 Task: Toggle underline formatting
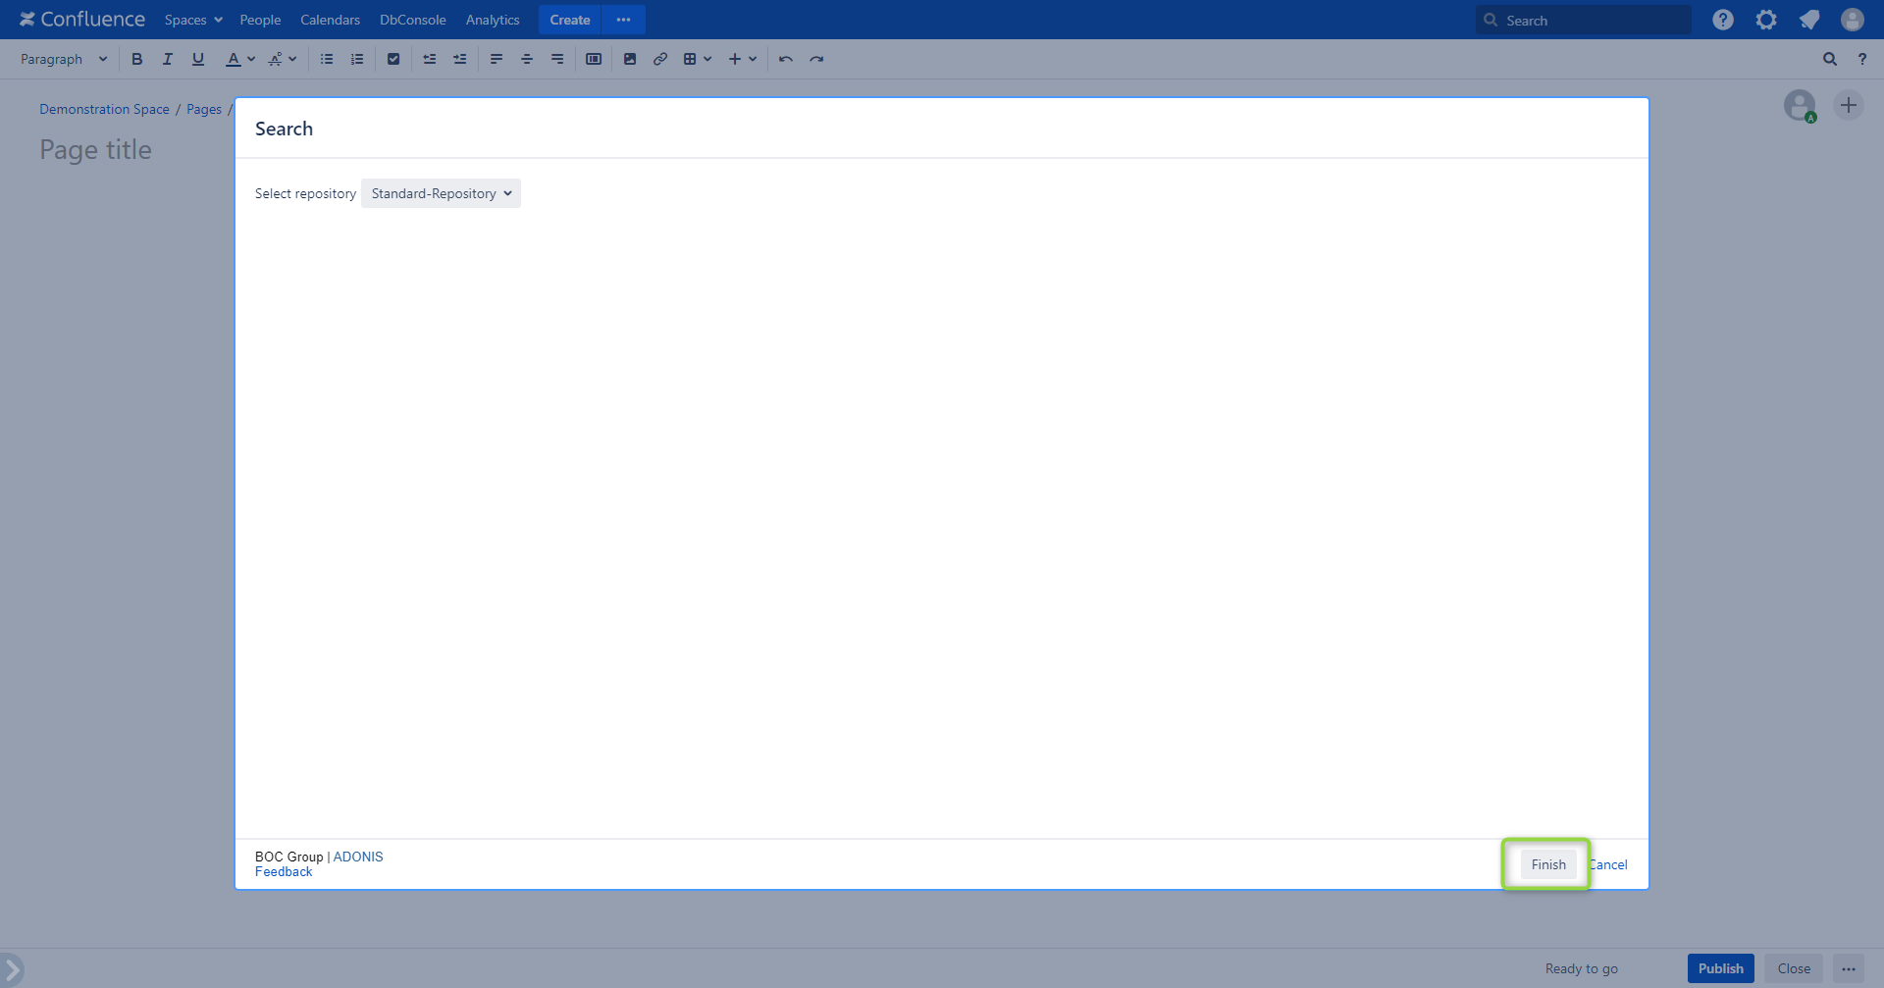[198, 59]
